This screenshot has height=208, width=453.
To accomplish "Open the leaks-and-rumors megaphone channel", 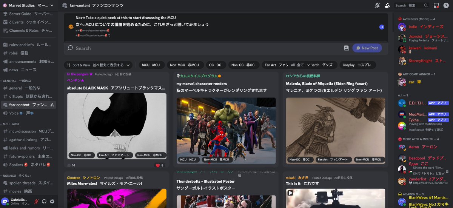I will [x=28, y=148].
